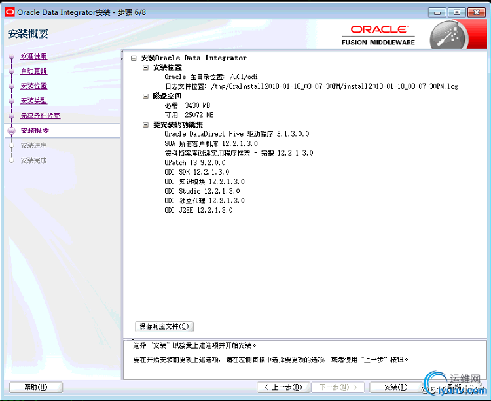Select ODI 知识模块 12.2.1.3.0 row
Viewport: 491px width, 401px height.
tap(204, 182)
